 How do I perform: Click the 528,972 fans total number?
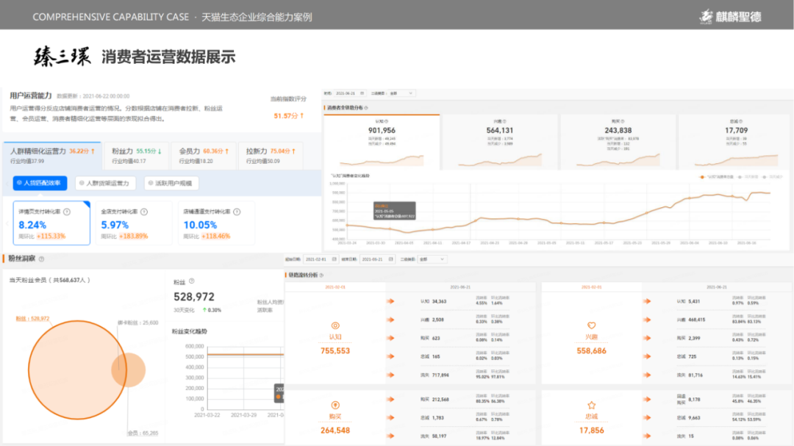pyautogui.click(x=194, y=297)
